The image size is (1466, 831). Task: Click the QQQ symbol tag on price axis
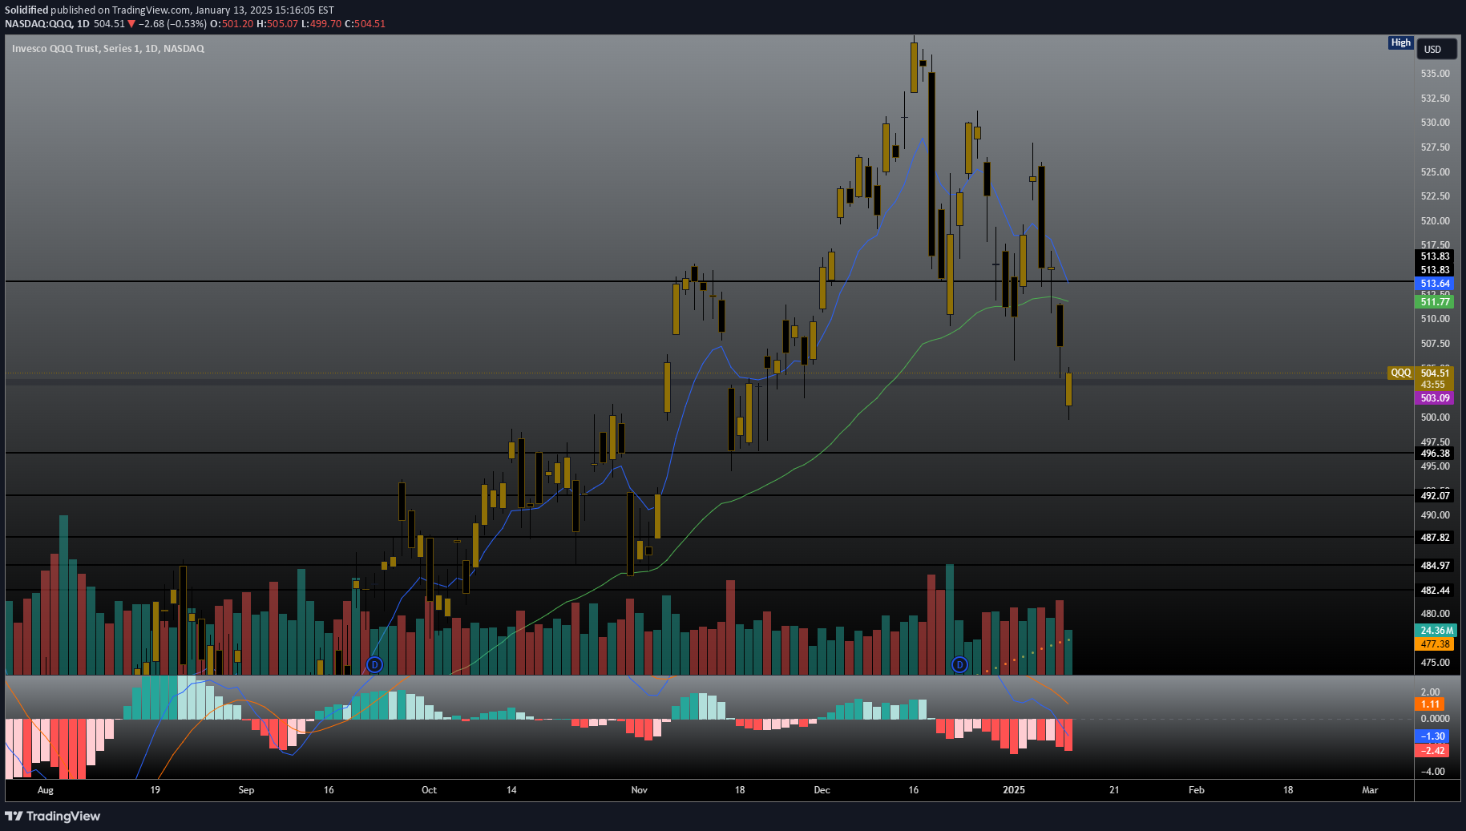(x=1400, y=373)
